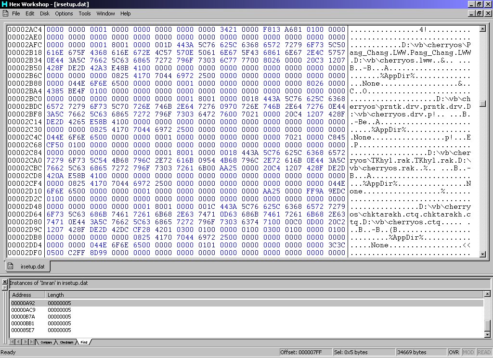
Task: Click the 34669 bytes file size field
Action: (421, 352)
